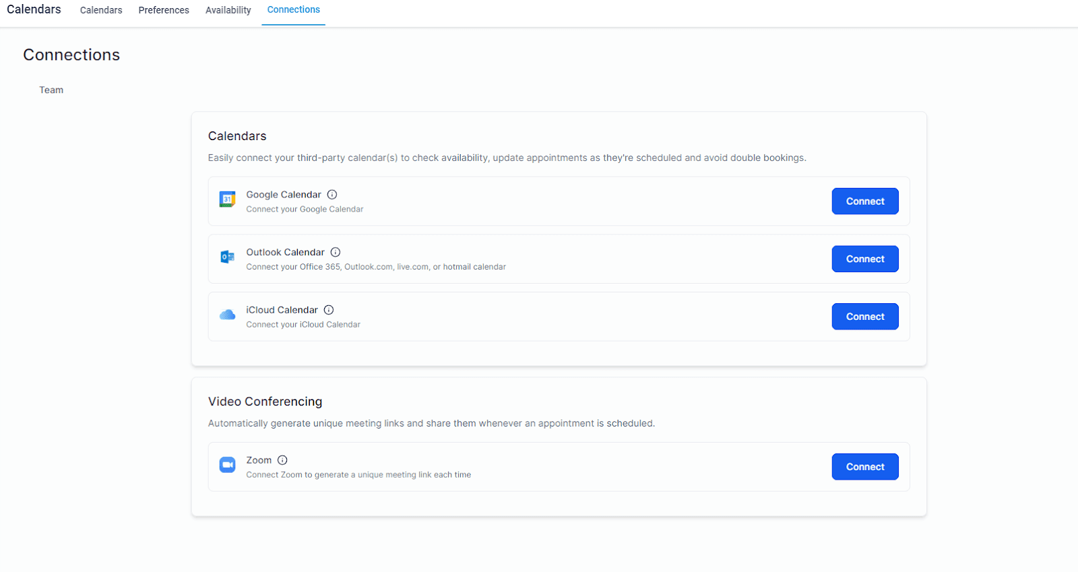Open info tooltip next to Outlook Calendar
The image size is (1078, 572).
tap(336, 252)
